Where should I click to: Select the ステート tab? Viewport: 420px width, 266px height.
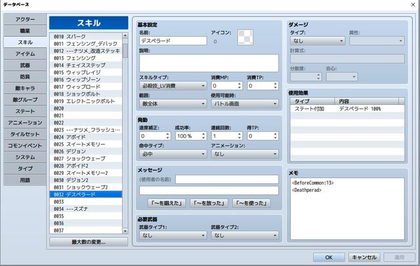point(25,111)
